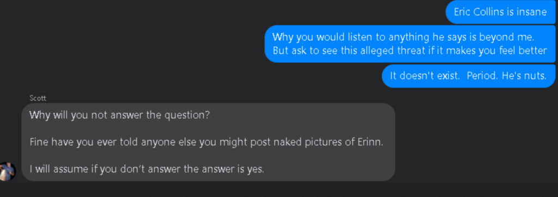Select the "Eric Collins is insane" bubble
This screenshot has height=197, width=558.
point(500,12)
